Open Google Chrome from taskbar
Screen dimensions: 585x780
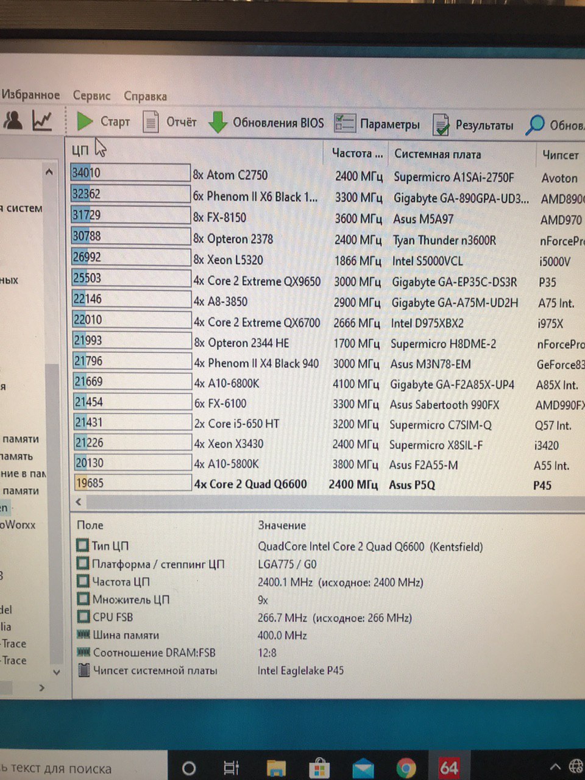coord(406,768)
